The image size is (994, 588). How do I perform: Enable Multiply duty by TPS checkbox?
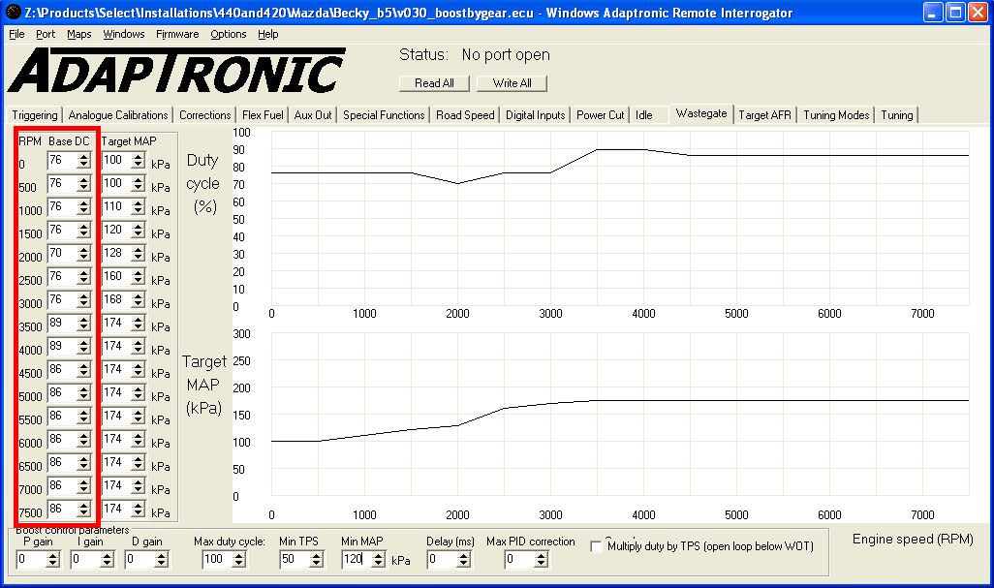597,546
